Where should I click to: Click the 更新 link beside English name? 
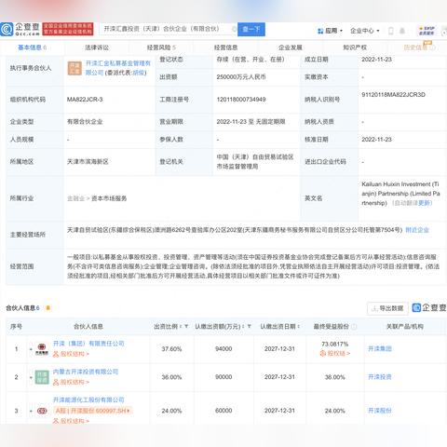click(x=425, y=203)
